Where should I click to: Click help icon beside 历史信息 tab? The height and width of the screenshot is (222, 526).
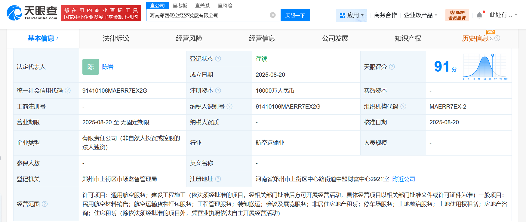497,38
